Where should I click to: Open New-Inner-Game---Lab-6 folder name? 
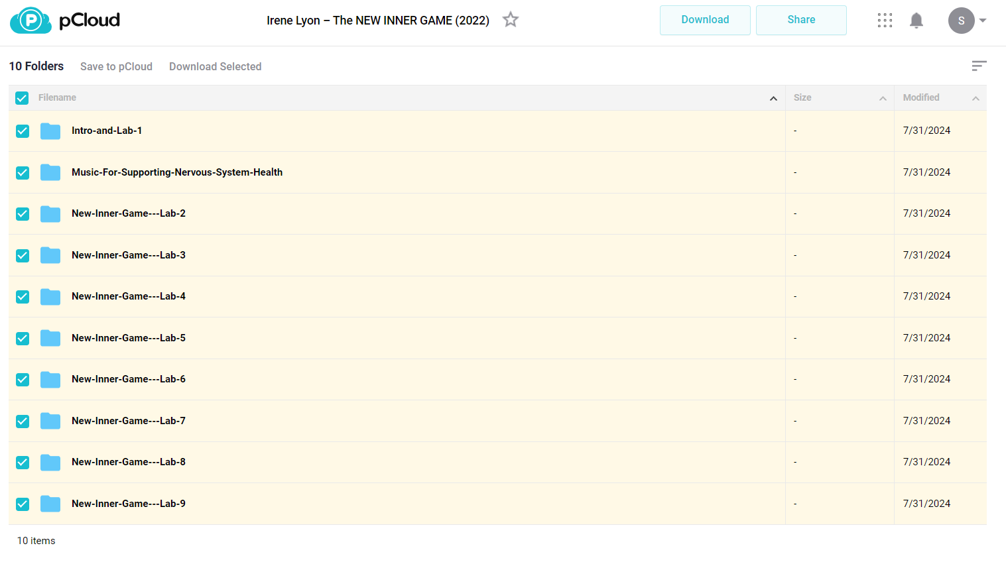point(129,379)
